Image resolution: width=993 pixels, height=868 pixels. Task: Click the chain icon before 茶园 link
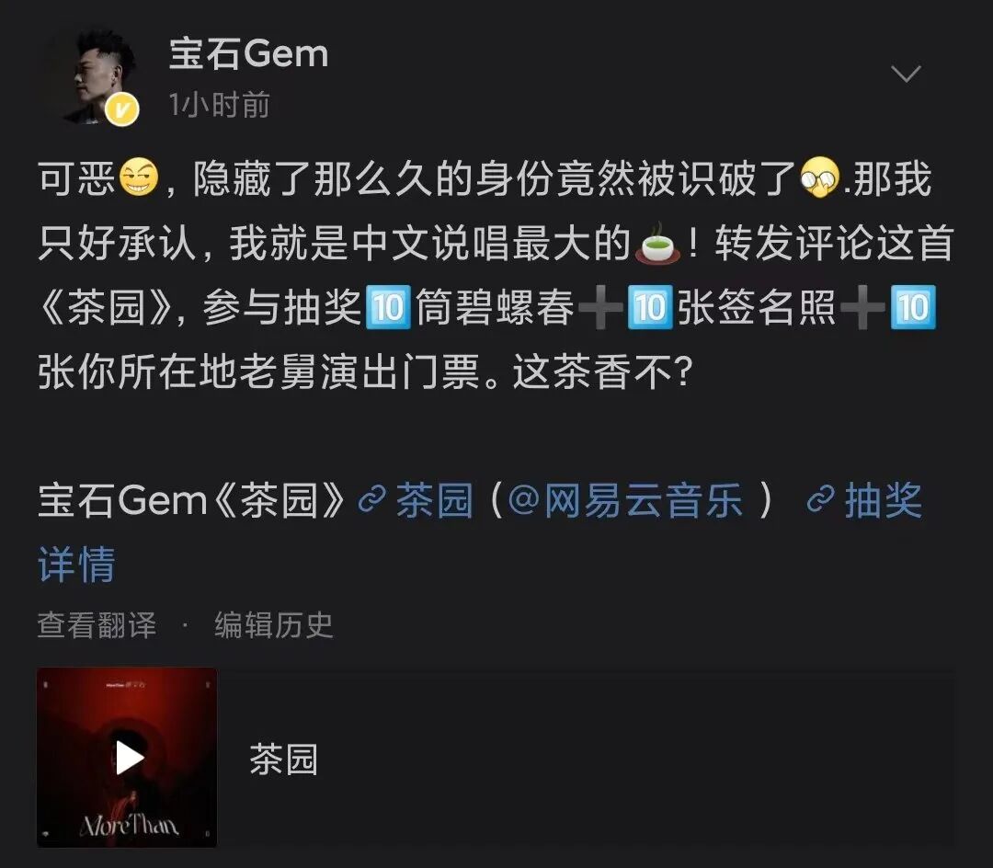[372, 500]
